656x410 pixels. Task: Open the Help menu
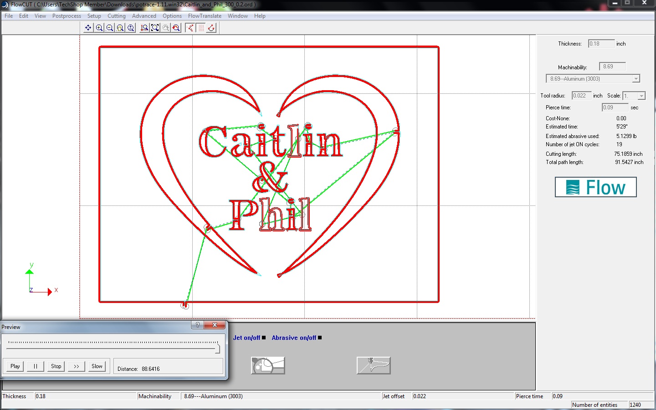pyautogui.click(x=260, y=16)
